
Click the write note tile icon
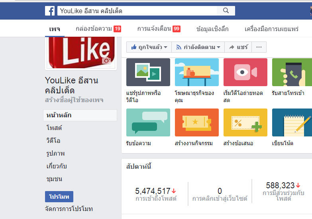point(292,122)
